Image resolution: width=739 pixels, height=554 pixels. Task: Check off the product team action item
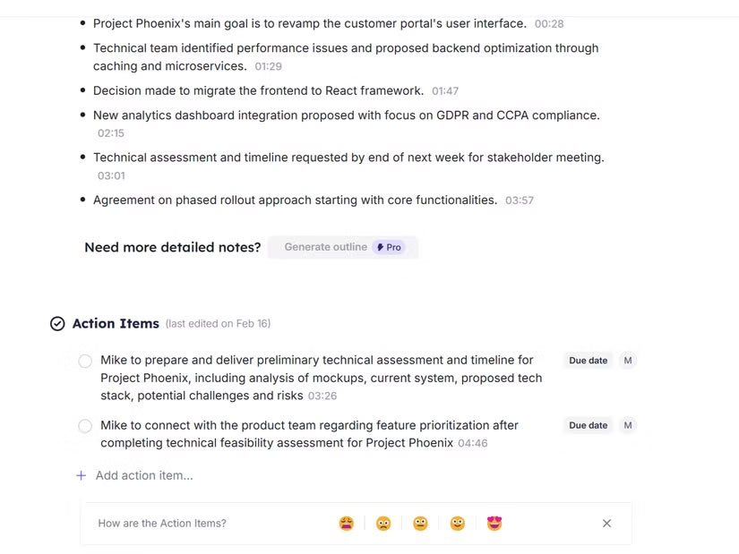[85, 426]
